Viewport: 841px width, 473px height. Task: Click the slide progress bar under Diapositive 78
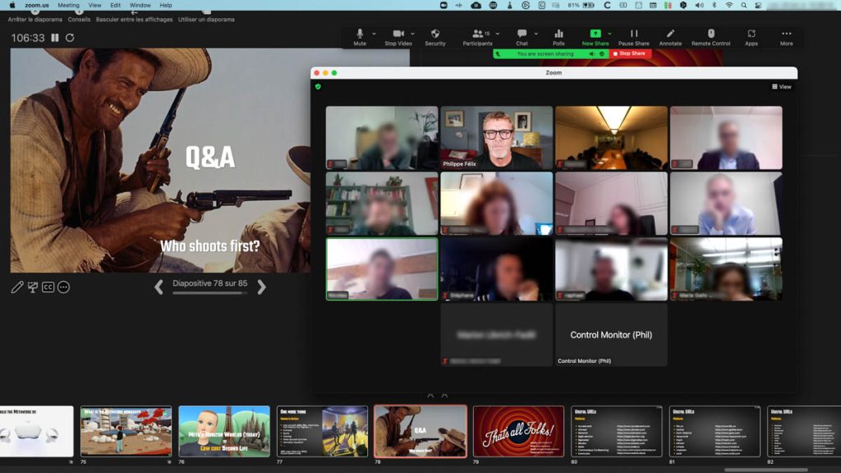[209, 293]
